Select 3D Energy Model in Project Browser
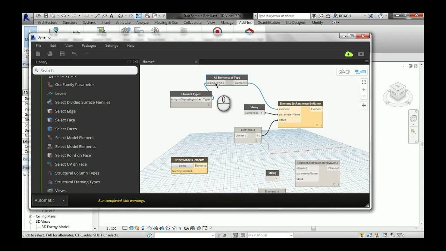The image size is (446, 251). coord(55,227)
